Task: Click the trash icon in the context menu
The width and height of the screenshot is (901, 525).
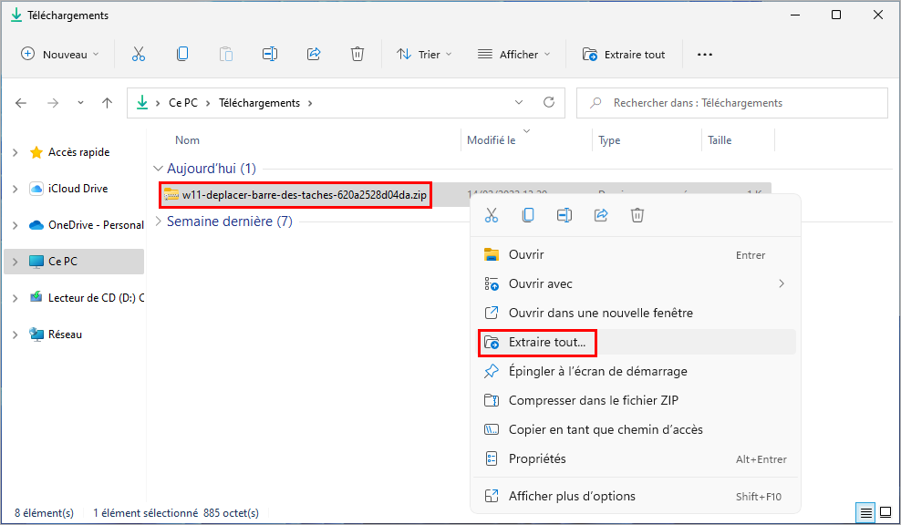Action: click(637, 215)
